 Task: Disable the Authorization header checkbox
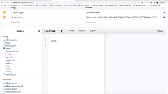(4, 17)
